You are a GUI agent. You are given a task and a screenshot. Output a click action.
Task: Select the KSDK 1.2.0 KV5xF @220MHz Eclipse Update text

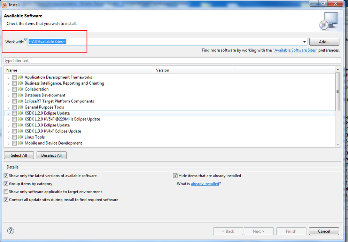(62, 119)
